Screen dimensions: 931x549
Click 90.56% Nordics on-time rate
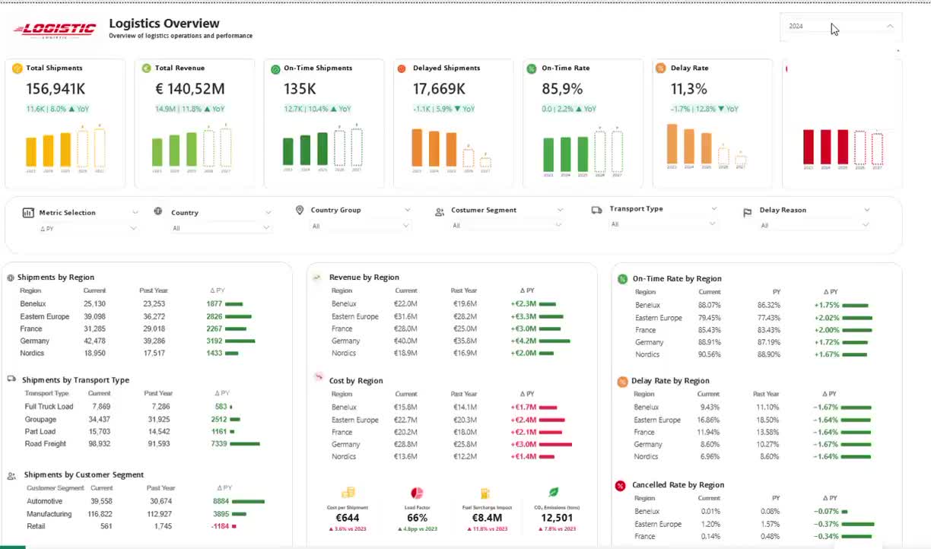point(710,354)
